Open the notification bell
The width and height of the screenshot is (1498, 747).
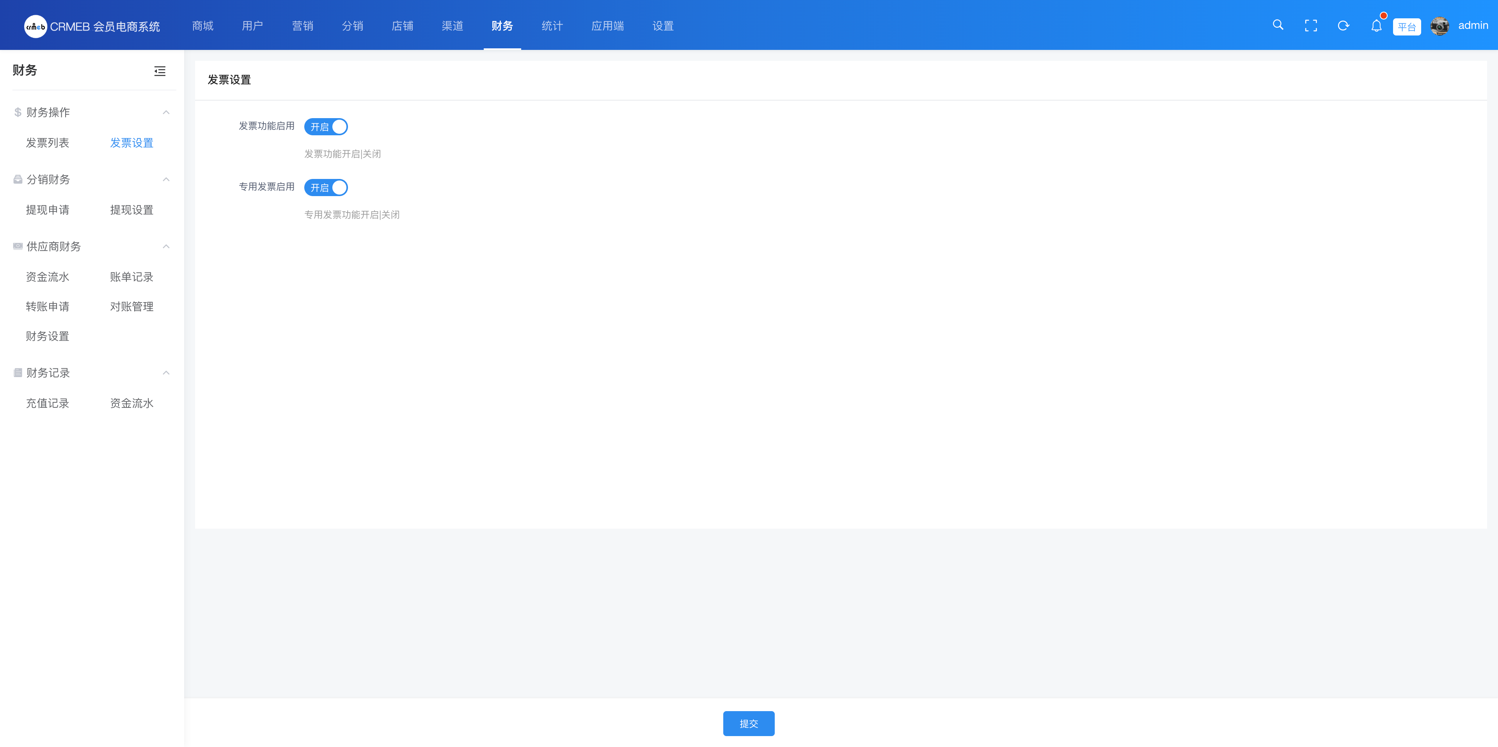coord(1376,26)
